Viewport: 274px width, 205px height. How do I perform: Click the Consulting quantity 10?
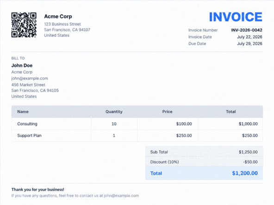click(x=114, y=124)
